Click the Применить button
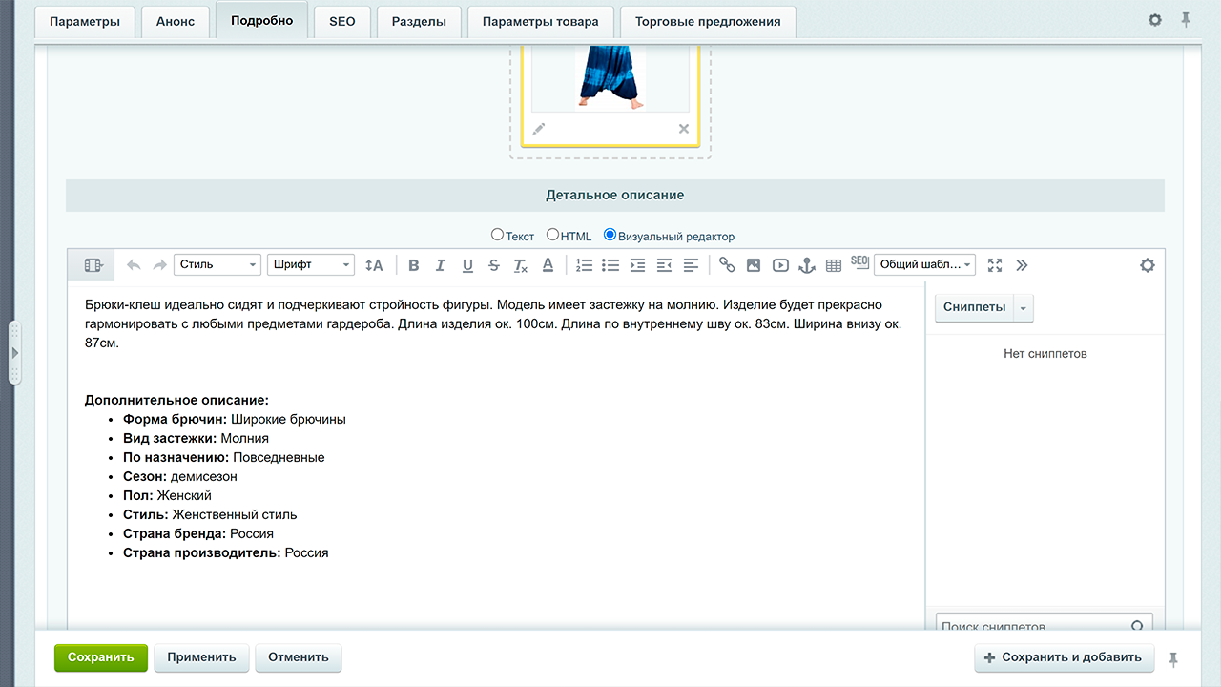This screenshot has height=687, width=1221. (201, 657)
